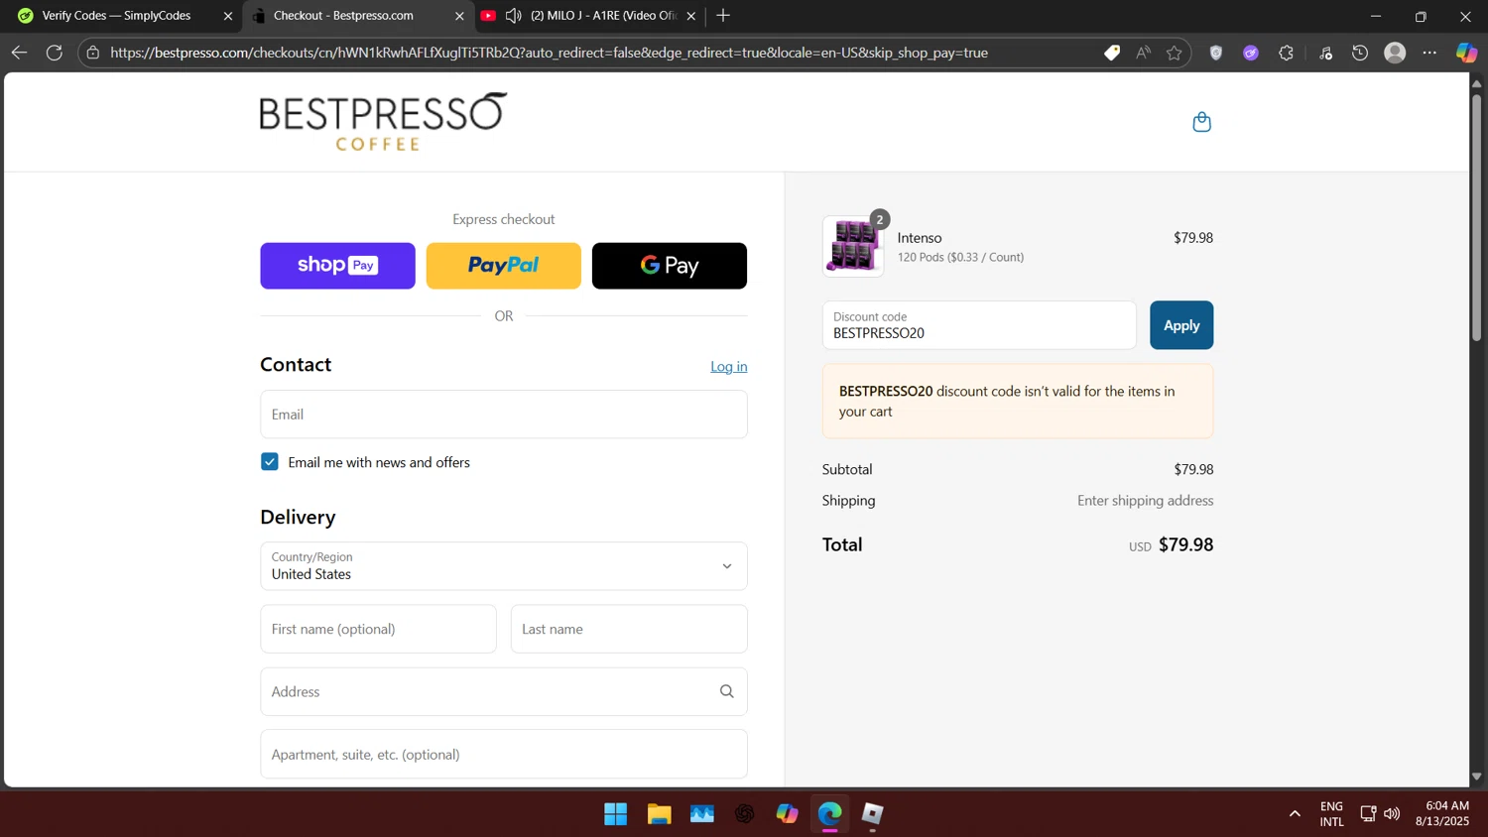Screen dimensions: 1488x837
Task: Uncheck Email me with news and offers
Action: click(270, 462)
